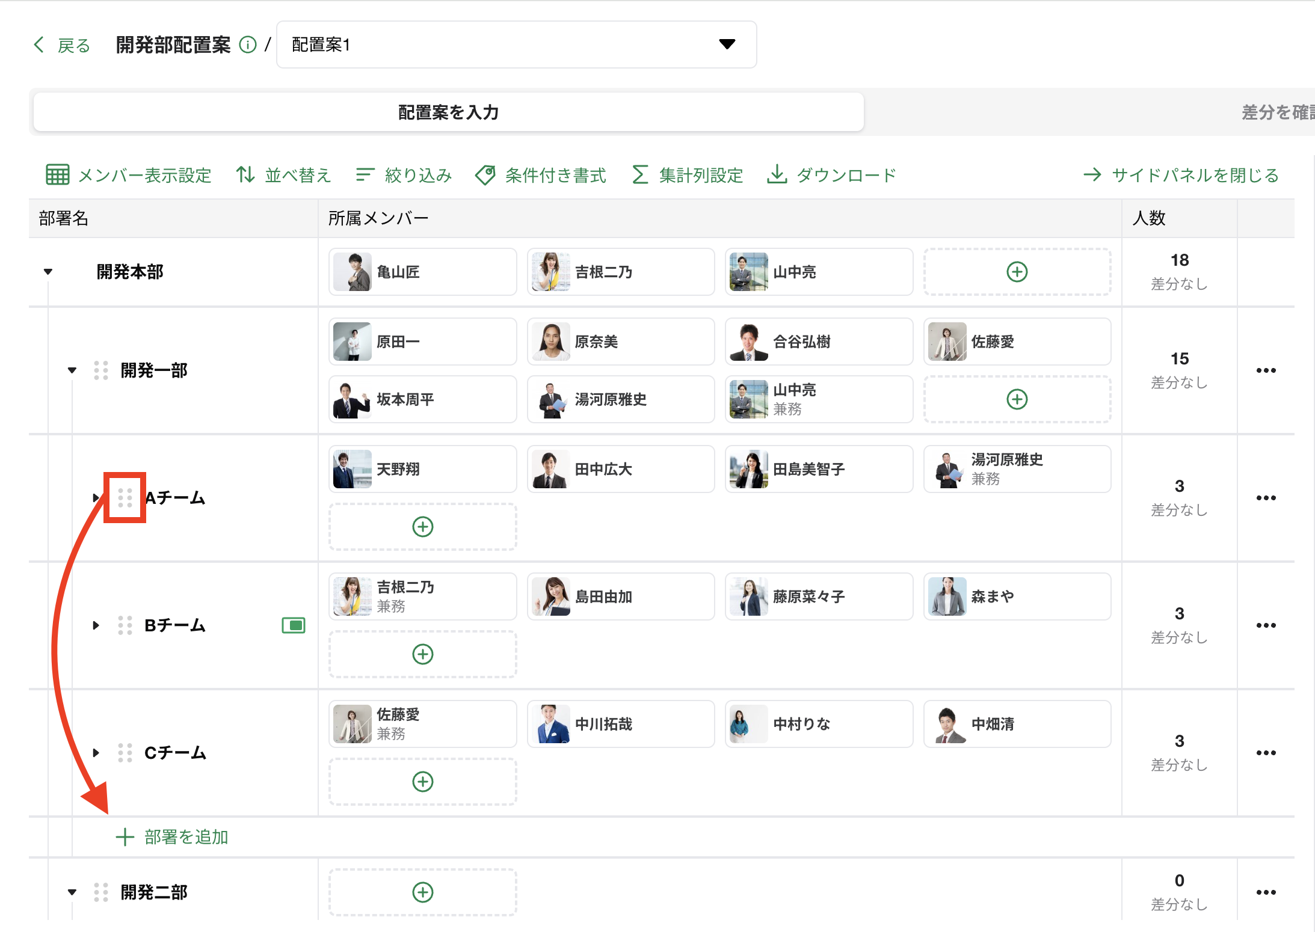Click the green card icon on Bチーム row
This screenshot has height=932, width=1315.
[294, 625]
